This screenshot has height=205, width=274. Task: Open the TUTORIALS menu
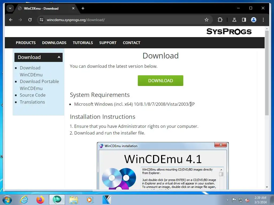[83, 43]
